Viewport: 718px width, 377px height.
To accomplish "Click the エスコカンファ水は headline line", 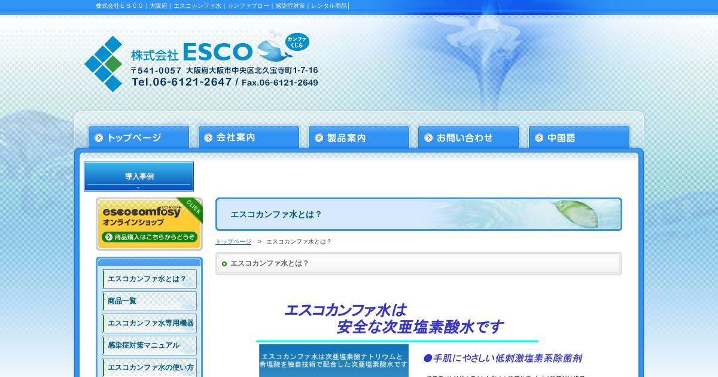I will (345, 310).
